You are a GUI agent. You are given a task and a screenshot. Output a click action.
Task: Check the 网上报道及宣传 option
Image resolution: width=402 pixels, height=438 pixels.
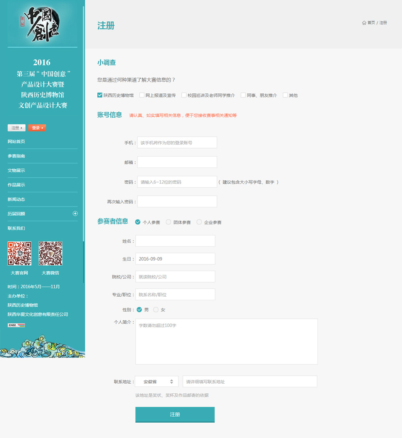coord(142,95)
